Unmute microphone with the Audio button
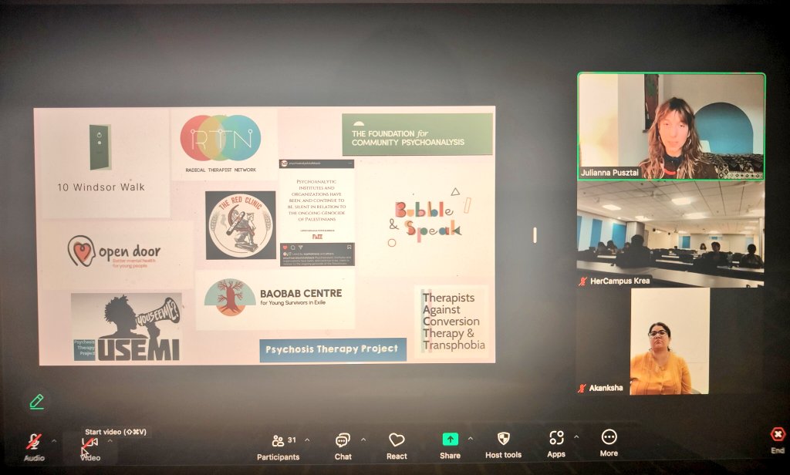Viewport: 790px width, 475px height. [x=34, y=446]
